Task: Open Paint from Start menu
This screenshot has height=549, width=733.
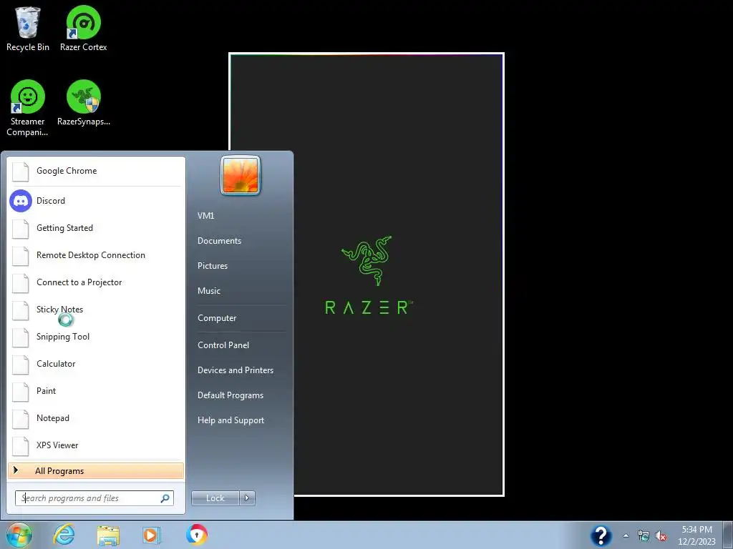Action: point(96,391)
